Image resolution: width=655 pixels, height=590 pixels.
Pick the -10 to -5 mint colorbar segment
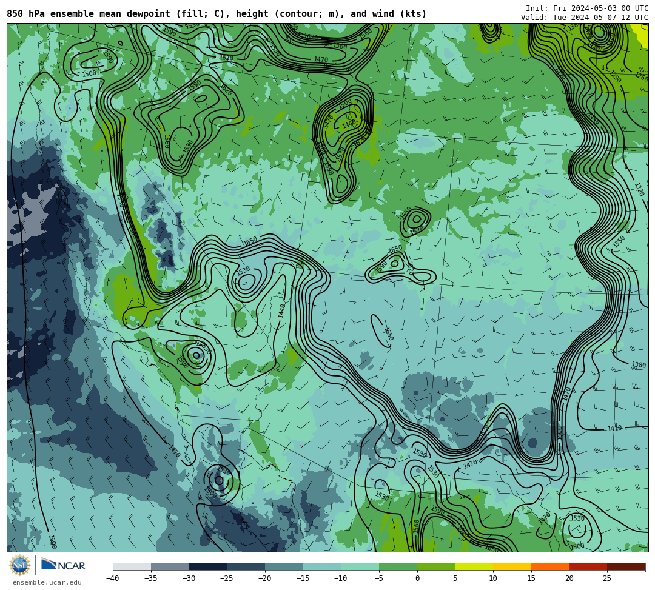[360, 566]
